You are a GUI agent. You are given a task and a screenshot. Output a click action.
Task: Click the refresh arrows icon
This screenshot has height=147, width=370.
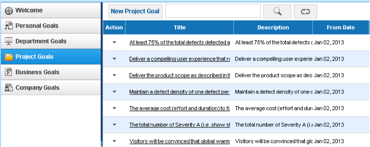point(305,12)
